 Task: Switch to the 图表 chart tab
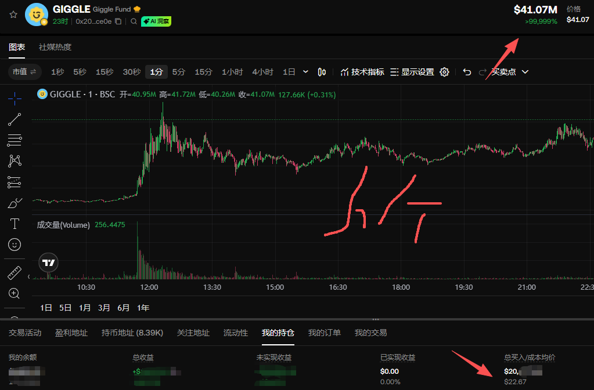click(x=17, y=48)
